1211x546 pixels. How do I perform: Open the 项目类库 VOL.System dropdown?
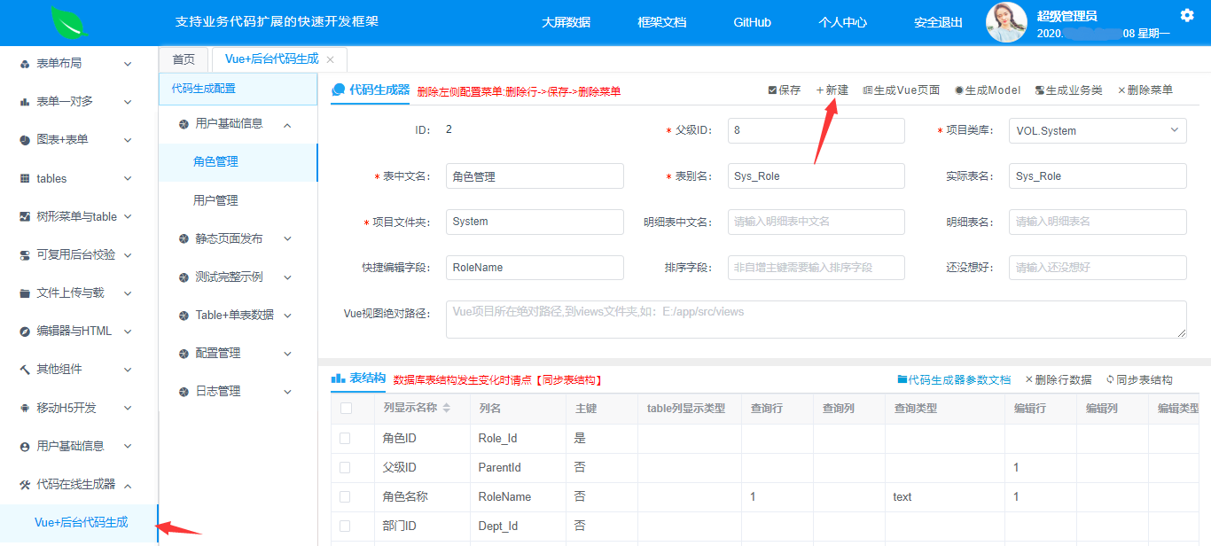point(1098,130)
